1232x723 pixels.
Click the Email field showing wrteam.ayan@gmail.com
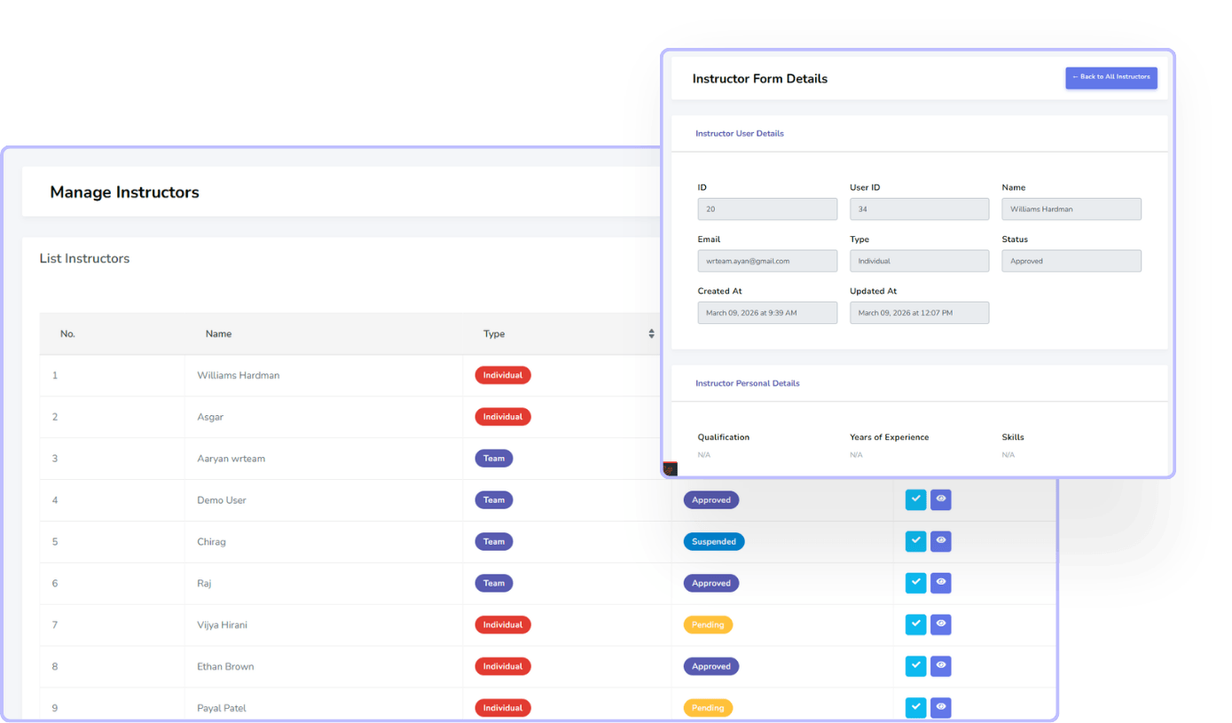[x=766, y=261]
